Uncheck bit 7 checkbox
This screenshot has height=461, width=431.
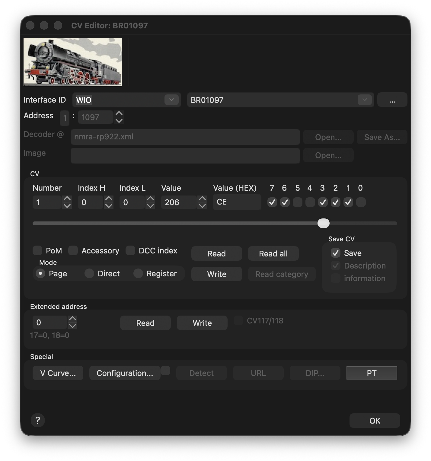[x=272, y=202]
